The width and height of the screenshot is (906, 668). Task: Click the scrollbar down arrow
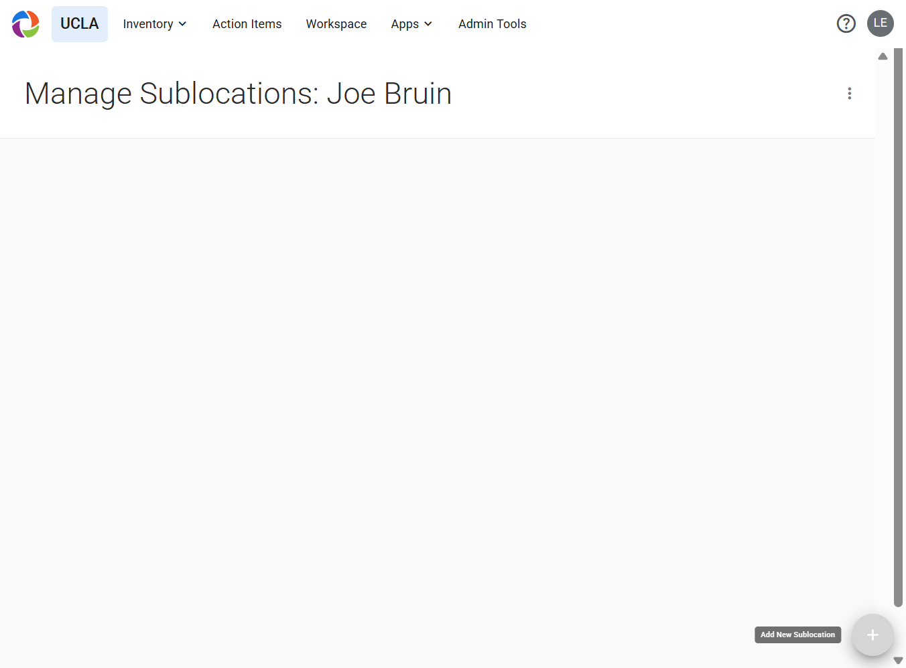[899, 661]
